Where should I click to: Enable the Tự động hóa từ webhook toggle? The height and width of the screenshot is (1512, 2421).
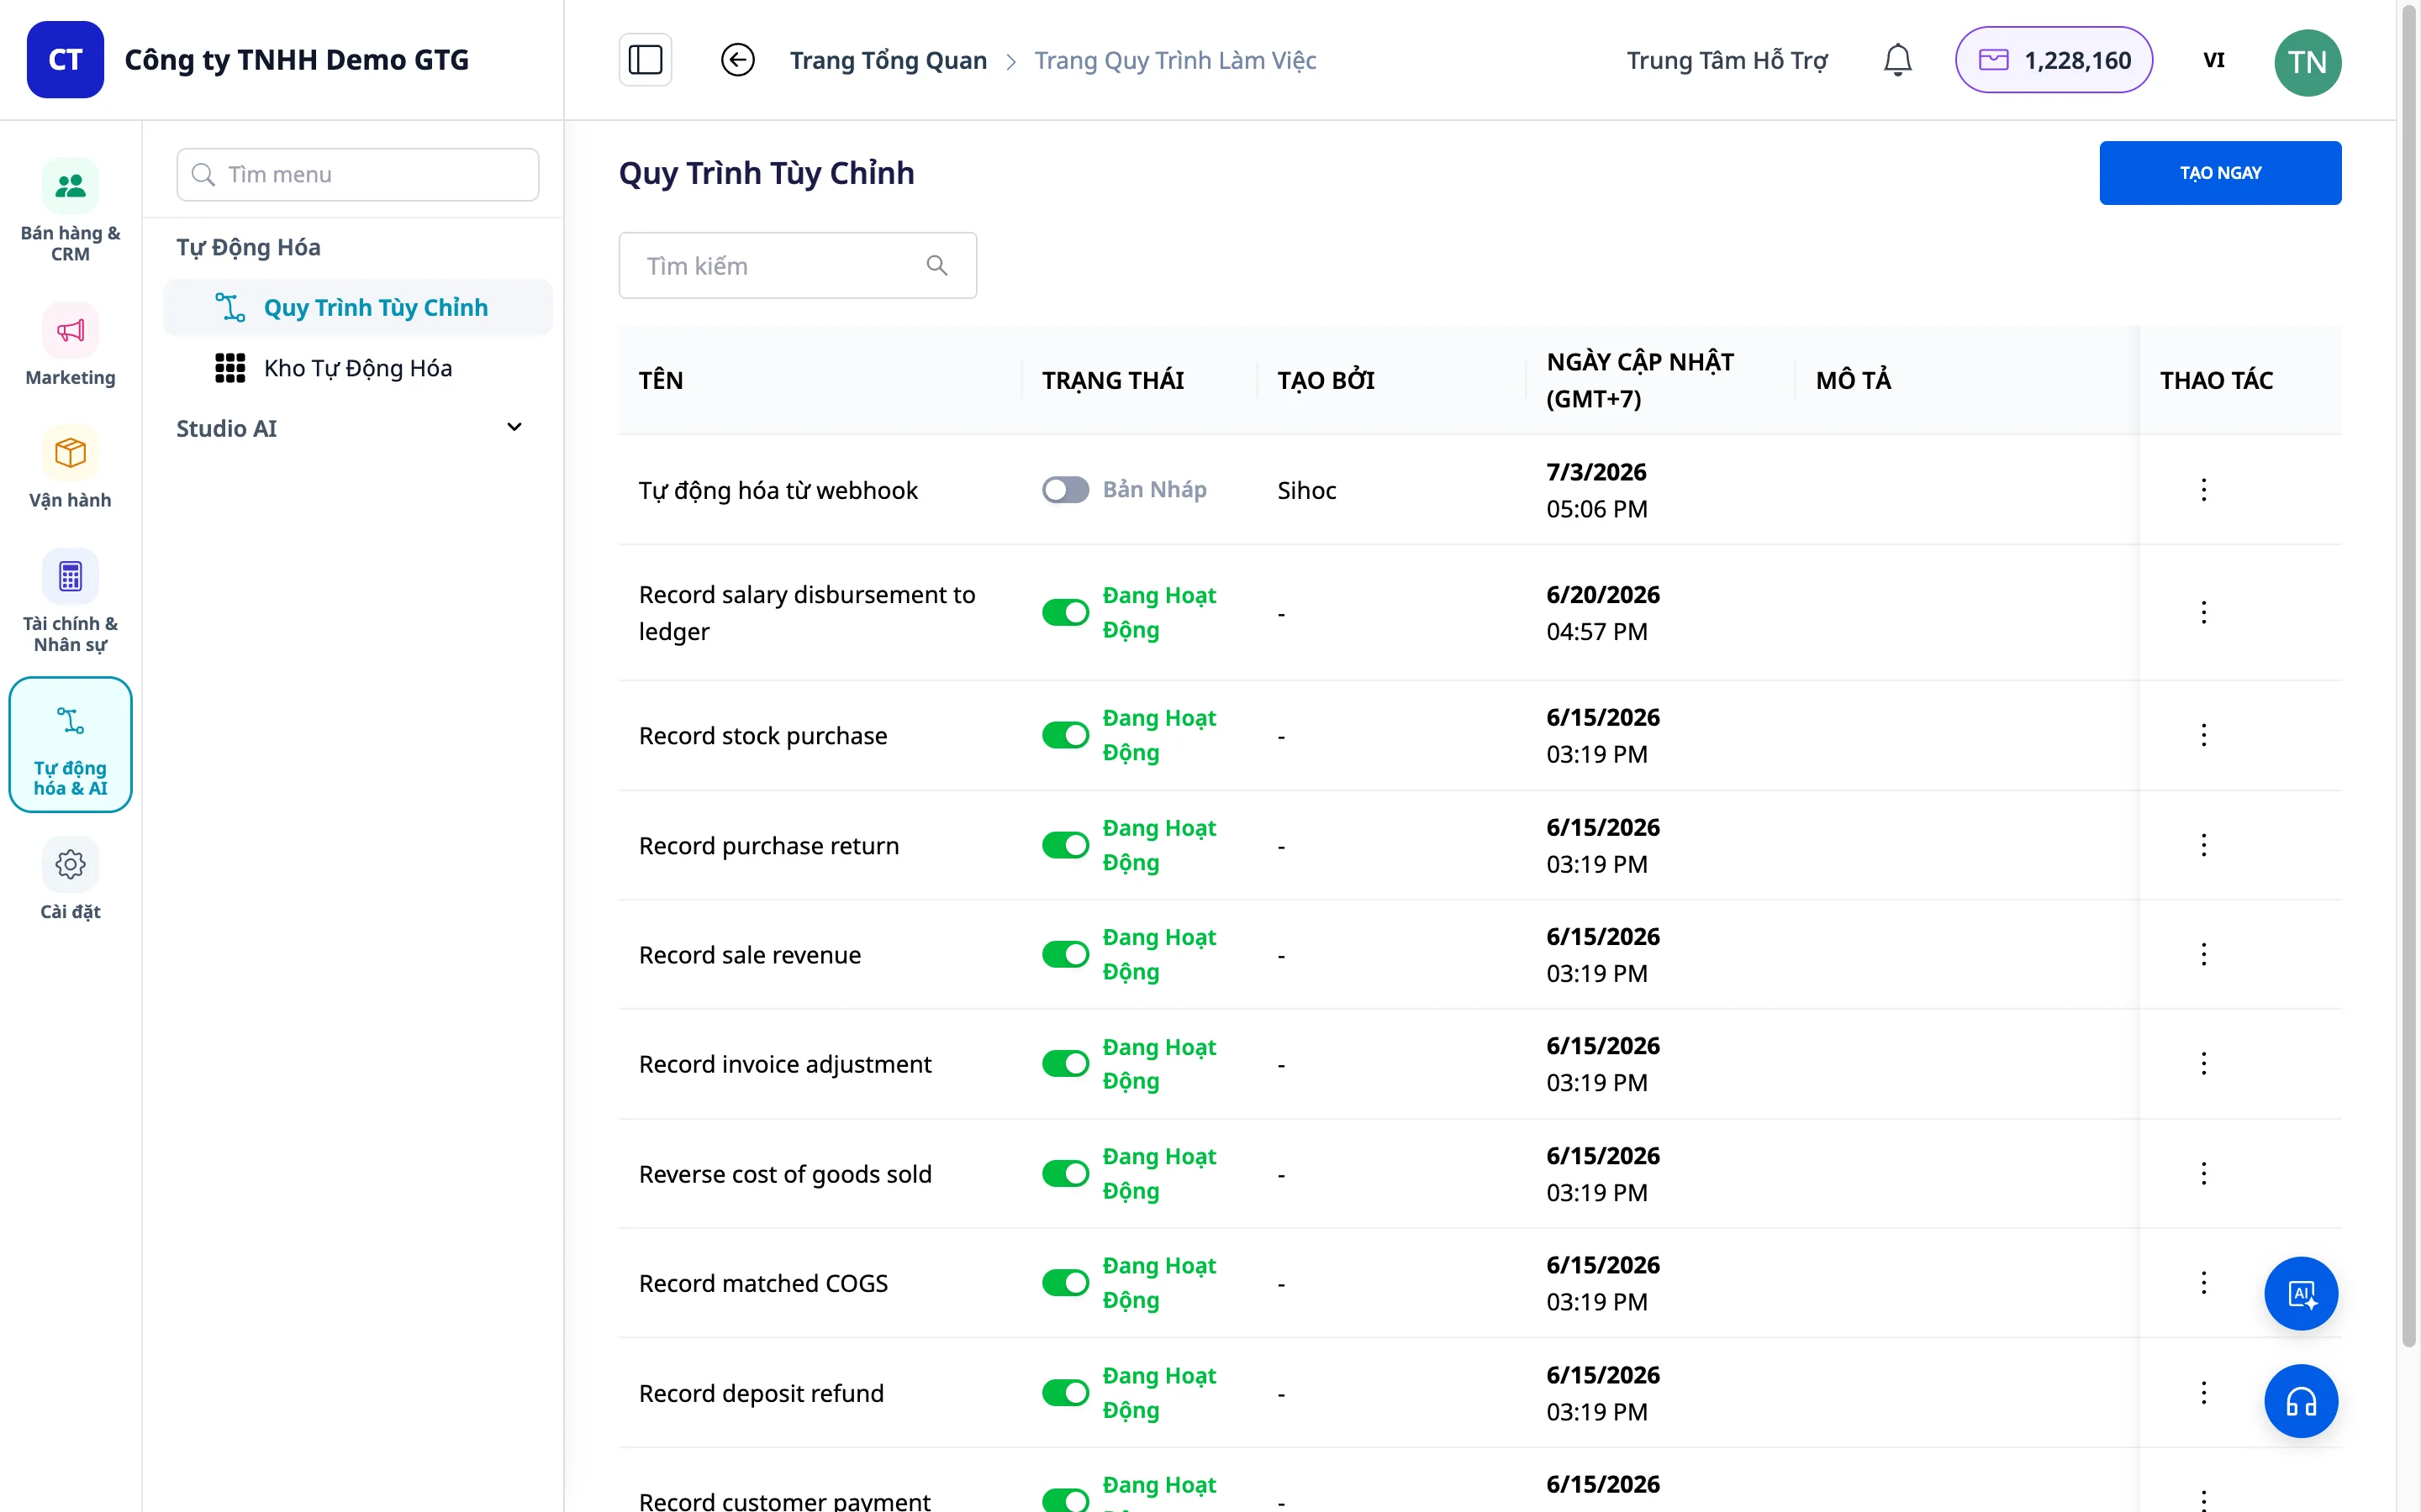pos(1065,489)
